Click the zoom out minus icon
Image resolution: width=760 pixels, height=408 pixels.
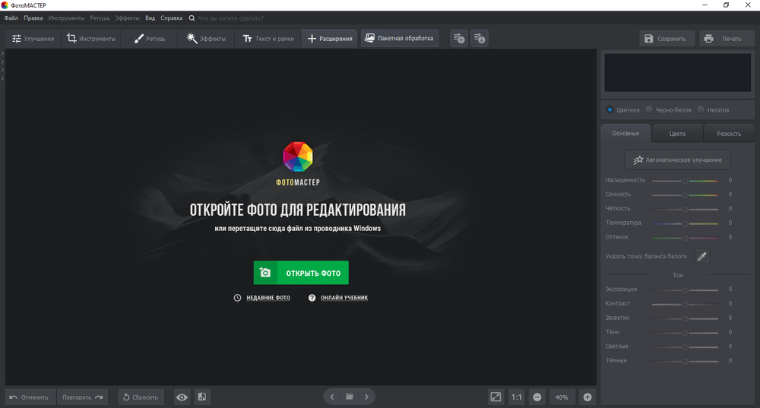click(537, 397)
